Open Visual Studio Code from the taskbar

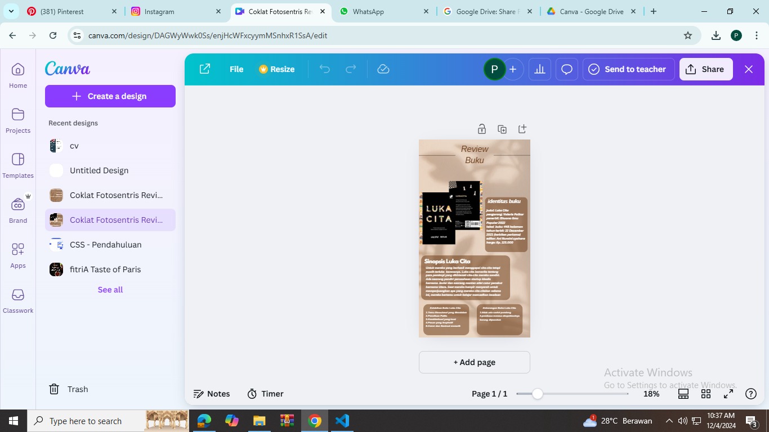point(342,421)
